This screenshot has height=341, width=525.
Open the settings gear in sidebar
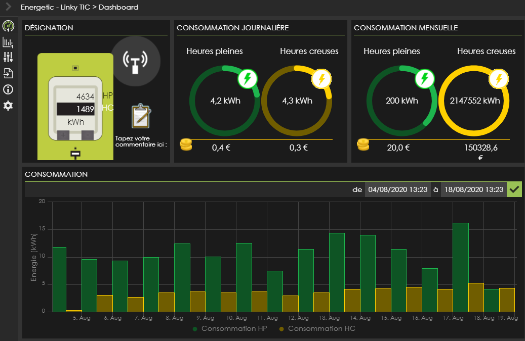(x=8, y=106)
